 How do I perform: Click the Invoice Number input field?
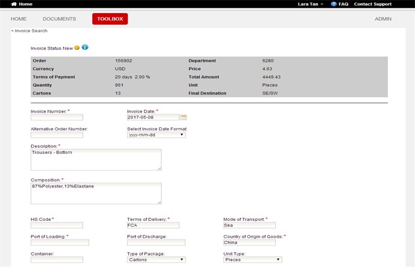56,117
